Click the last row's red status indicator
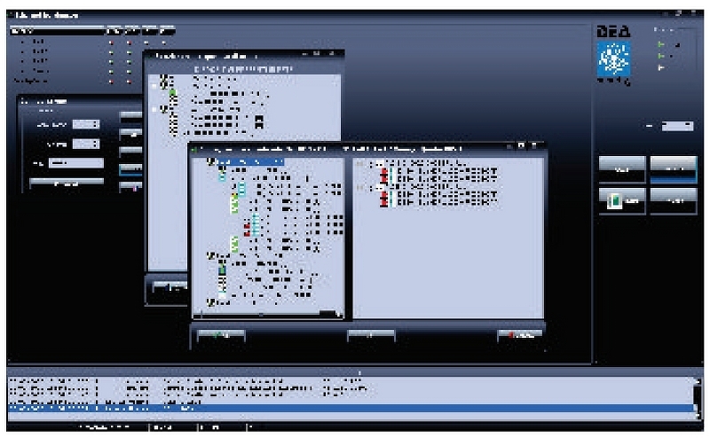 (110, 80)
